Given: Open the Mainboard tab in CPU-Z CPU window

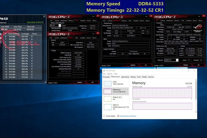Looking at the screenshot, I should tap(170, 21).
